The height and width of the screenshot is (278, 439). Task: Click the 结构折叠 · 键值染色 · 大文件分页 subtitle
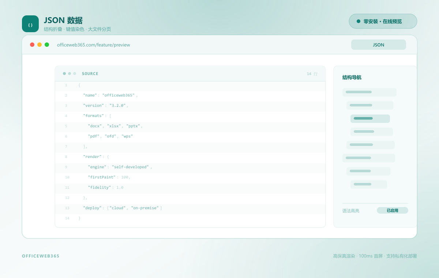(78, 29)
